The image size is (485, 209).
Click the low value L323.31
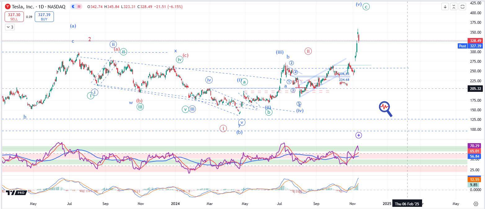(129, 6)
